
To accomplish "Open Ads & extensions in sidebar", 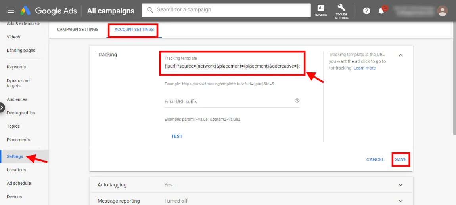I will tap(23, 23).
